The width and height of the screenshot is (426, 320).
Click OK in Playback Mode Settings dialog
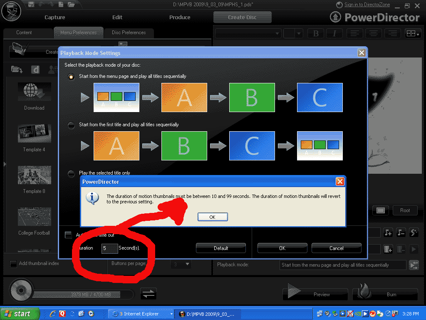point(282,248)
